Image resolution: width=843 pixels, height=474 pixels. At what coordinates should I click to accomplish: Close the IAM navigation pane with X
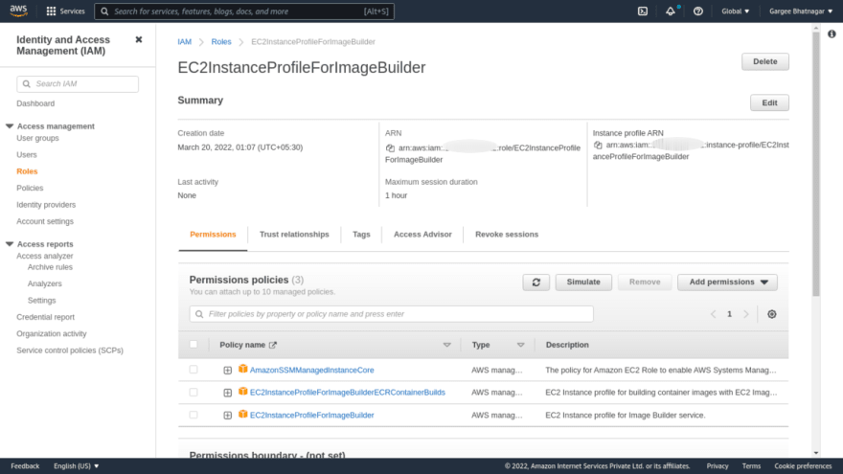click(139, 40)
